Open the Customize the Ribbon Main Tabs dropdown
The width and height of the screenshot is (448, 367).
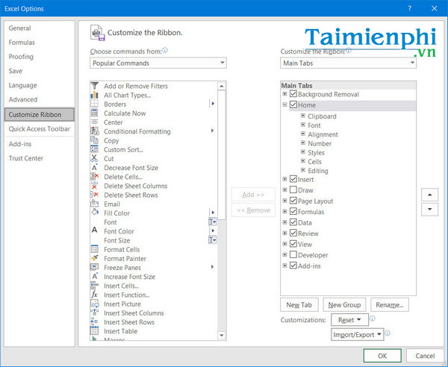point(348,63)
